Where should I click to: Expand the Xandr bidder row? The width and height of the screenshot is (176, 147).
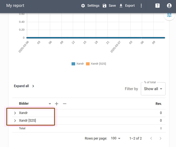(15, 113)
